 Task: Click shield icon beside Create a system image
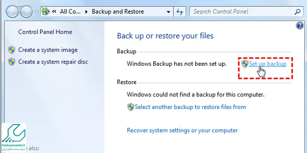pos(12,50)
